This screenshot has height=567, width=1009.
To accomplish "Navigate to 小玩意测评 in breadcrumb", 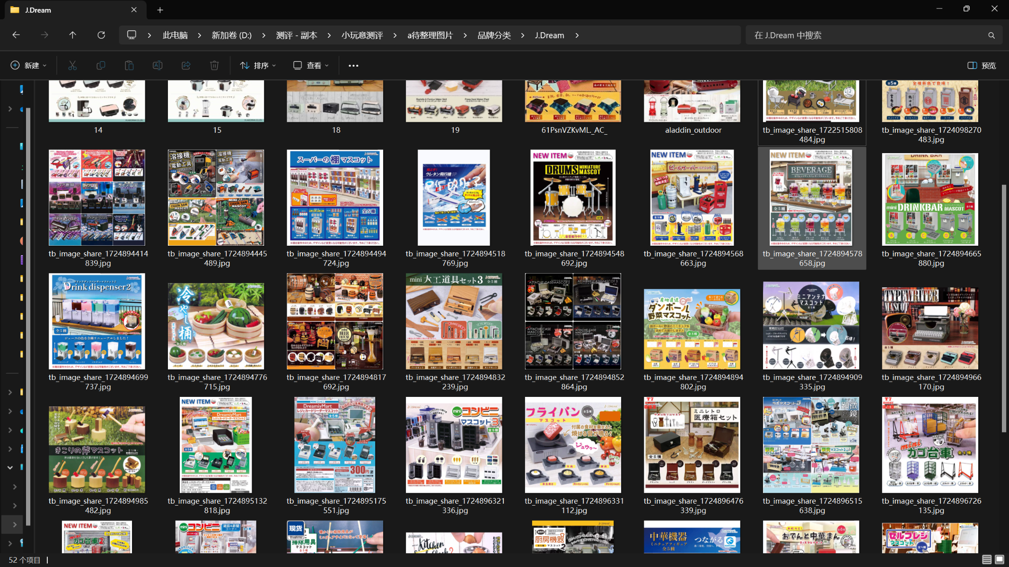I will 362,35.
